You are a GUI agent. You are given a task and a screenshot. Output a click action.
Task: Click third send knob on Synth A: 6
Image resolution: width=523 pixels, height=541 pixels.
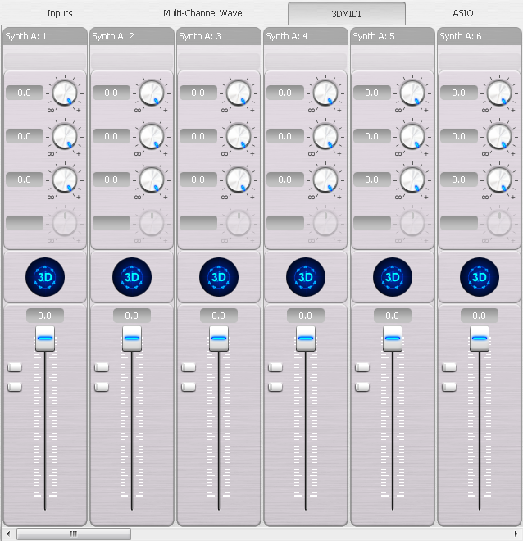click(x=499, y=180)
